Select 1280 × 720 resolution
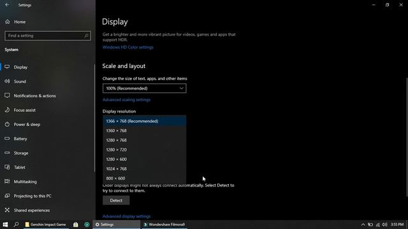 click(x=145, y=150)
